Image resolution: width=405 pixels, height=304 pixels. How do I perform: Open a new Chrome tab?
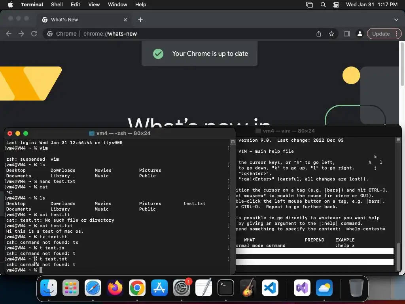click(x=140, y=20)
